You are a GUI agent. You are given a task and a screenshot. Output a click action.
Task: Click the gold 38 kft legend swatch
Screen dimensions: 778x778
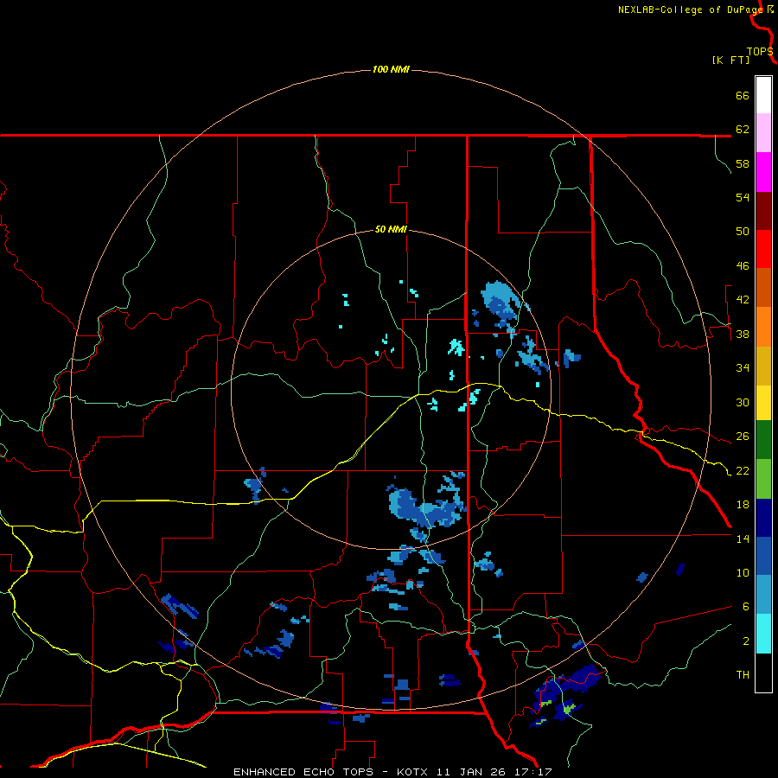(763, 366)
